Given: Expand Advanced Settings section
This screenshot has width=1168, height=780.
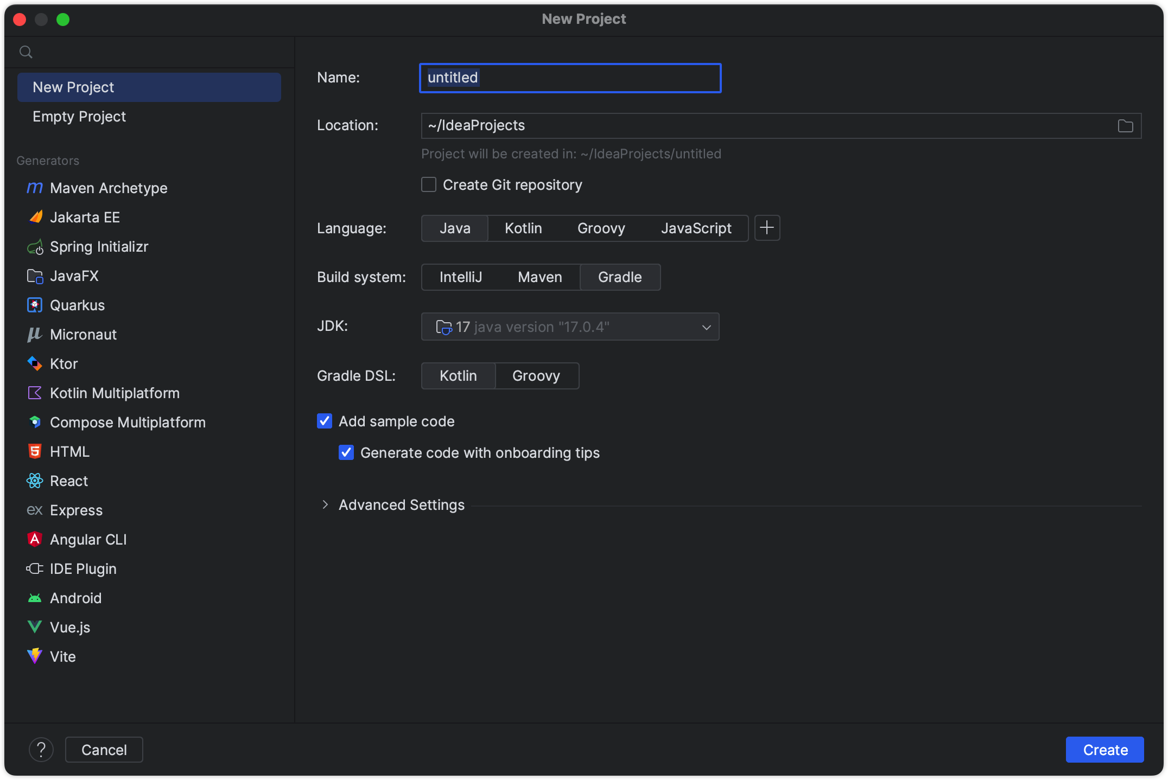Looking at the screenshot, I should tap(325, 505).
